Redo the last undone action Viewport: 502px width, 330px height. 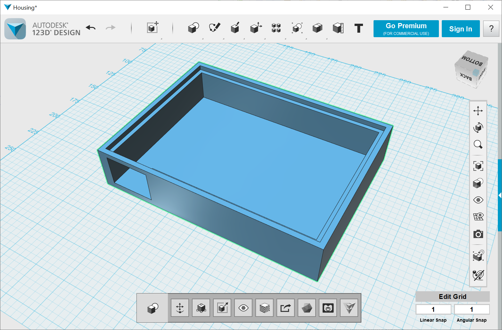click(x=111, y=28)
